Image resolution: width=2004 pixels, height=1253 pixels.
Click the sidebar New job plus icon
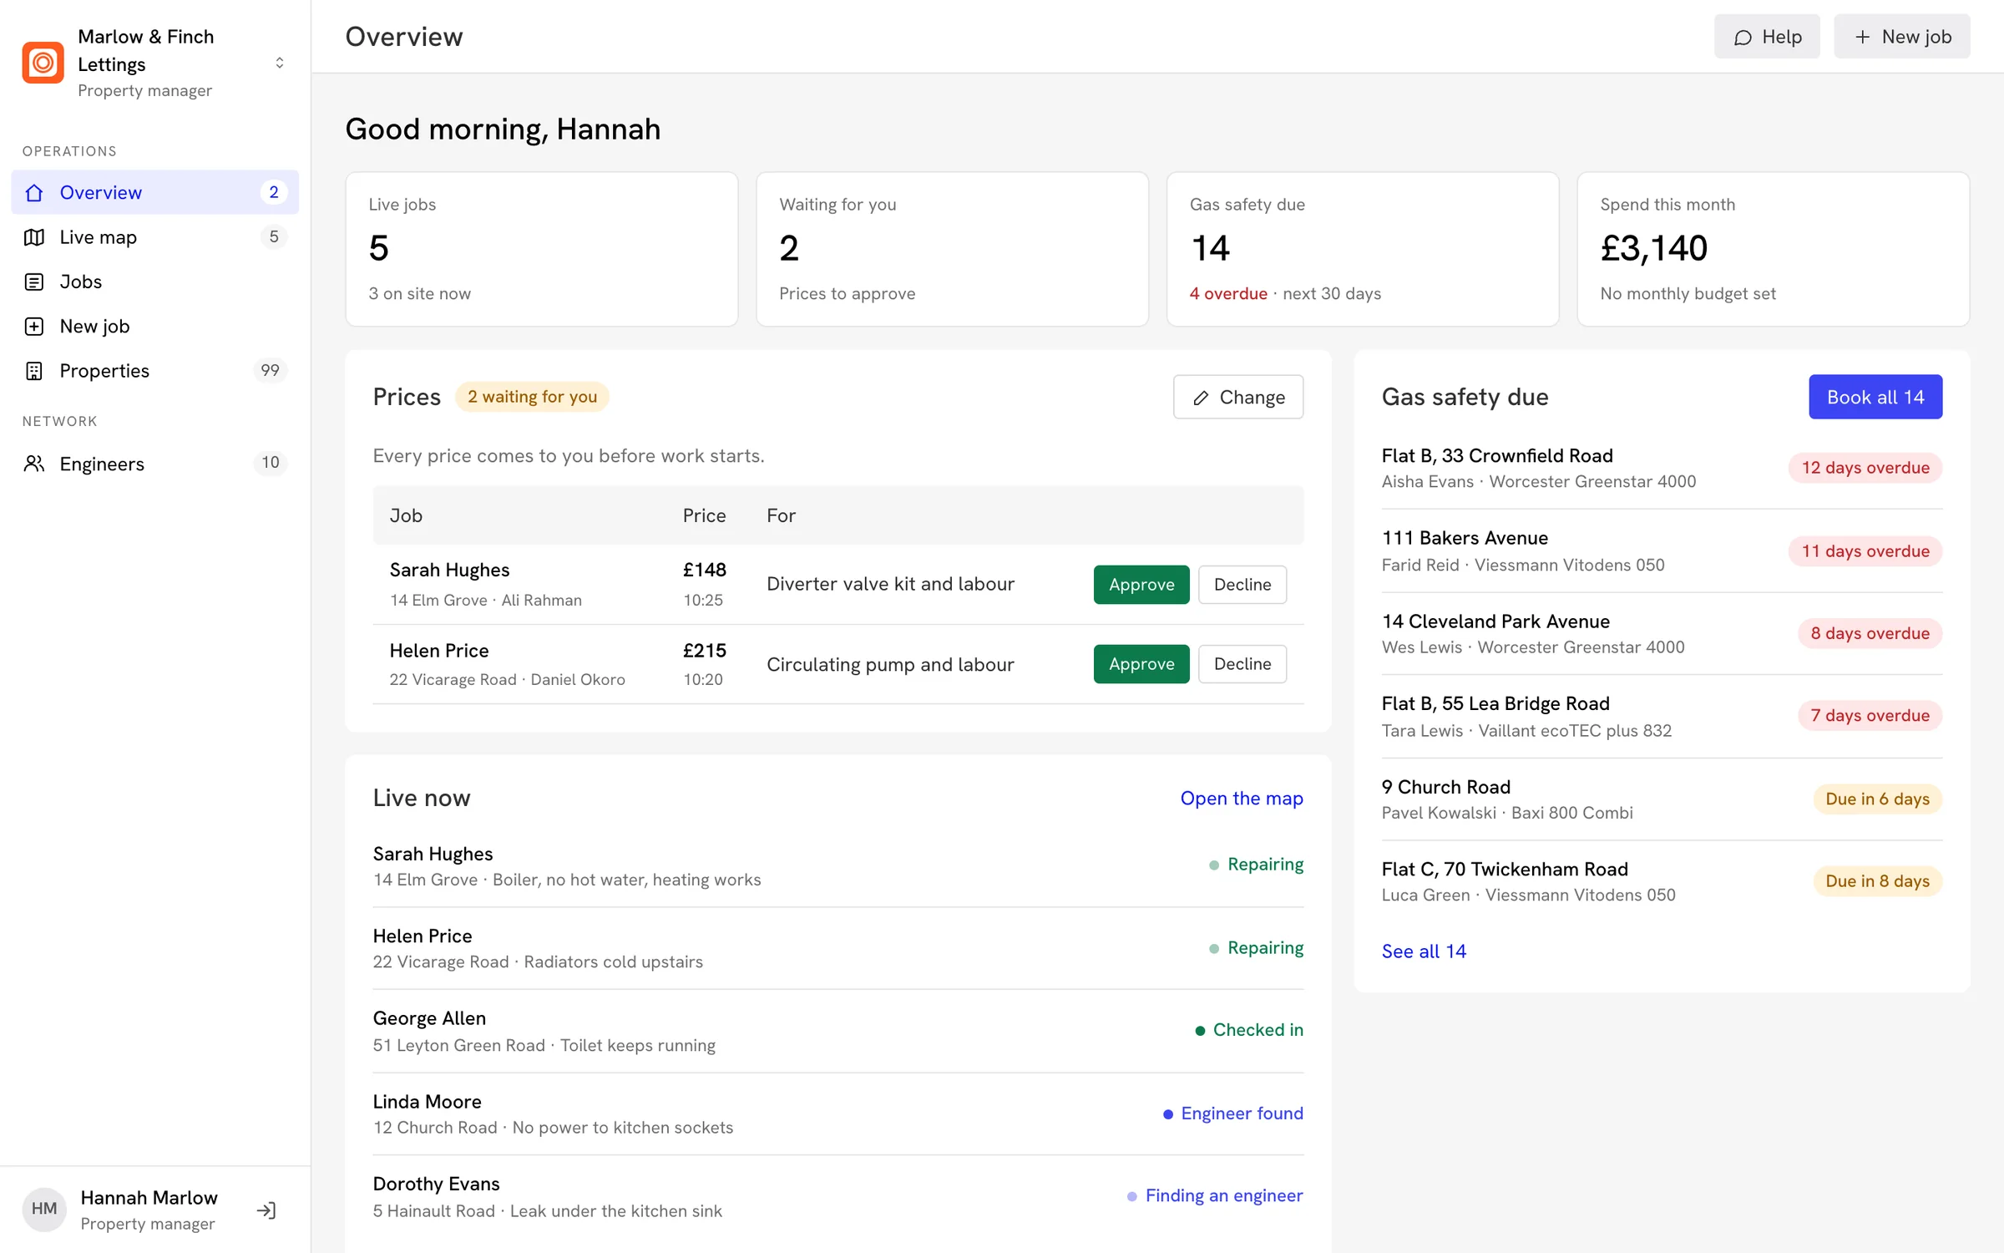click(34, 326)
